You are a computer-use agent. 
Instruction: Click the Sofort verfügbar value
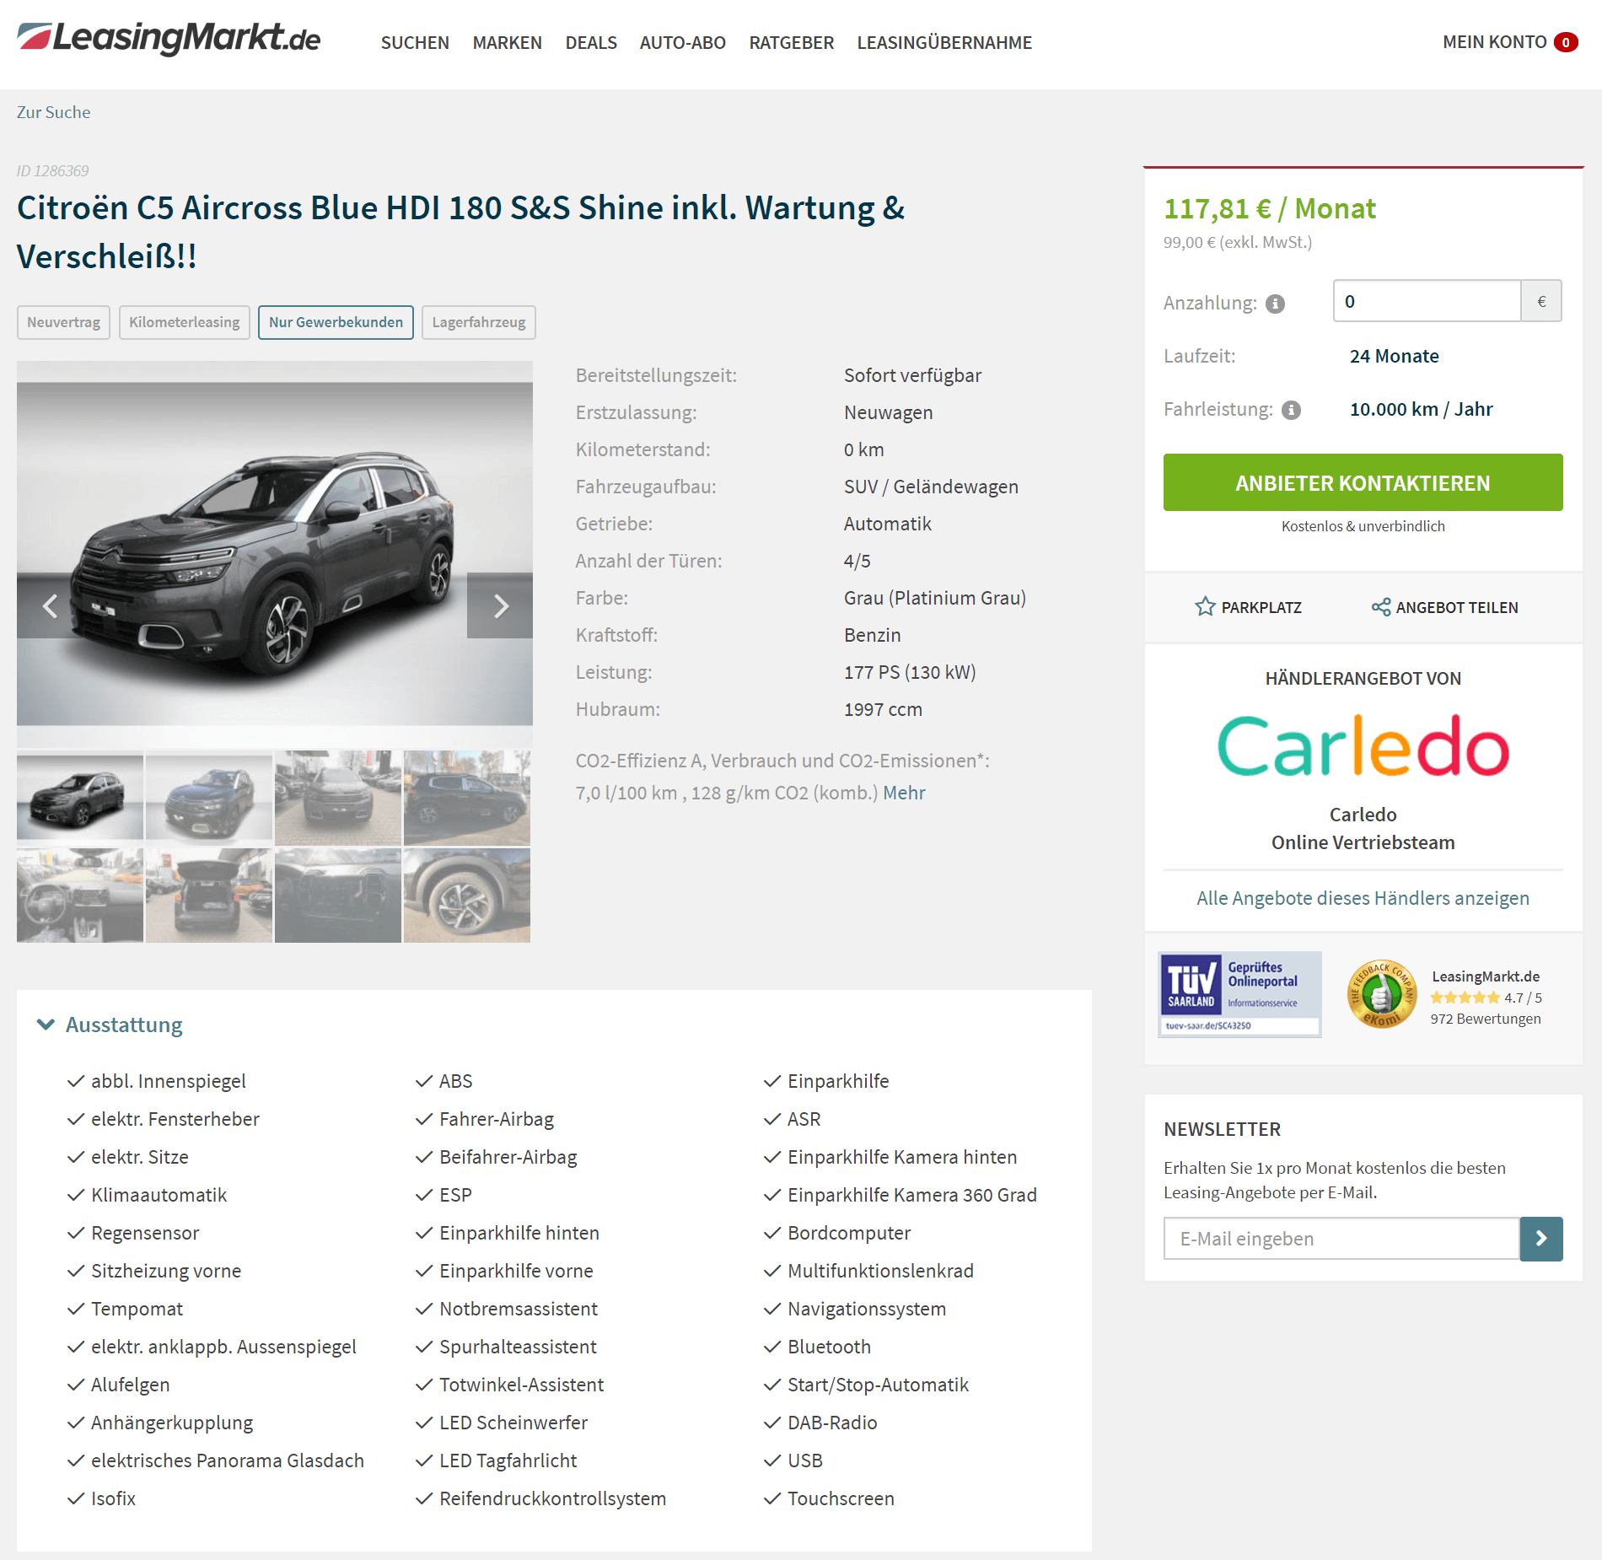912,375
